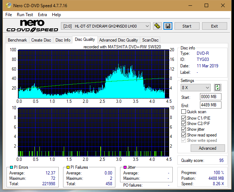Click the disc ID TYG03 text
The image size is (234, 192).
(203, 59)
